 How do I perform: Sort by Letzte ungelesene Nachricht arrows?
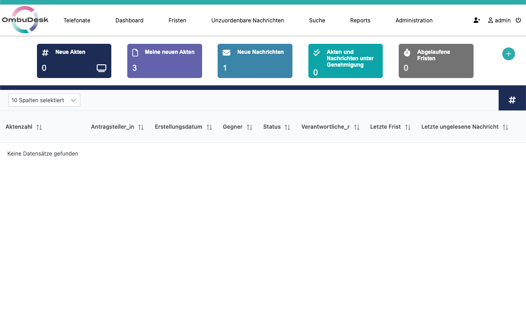505,127
